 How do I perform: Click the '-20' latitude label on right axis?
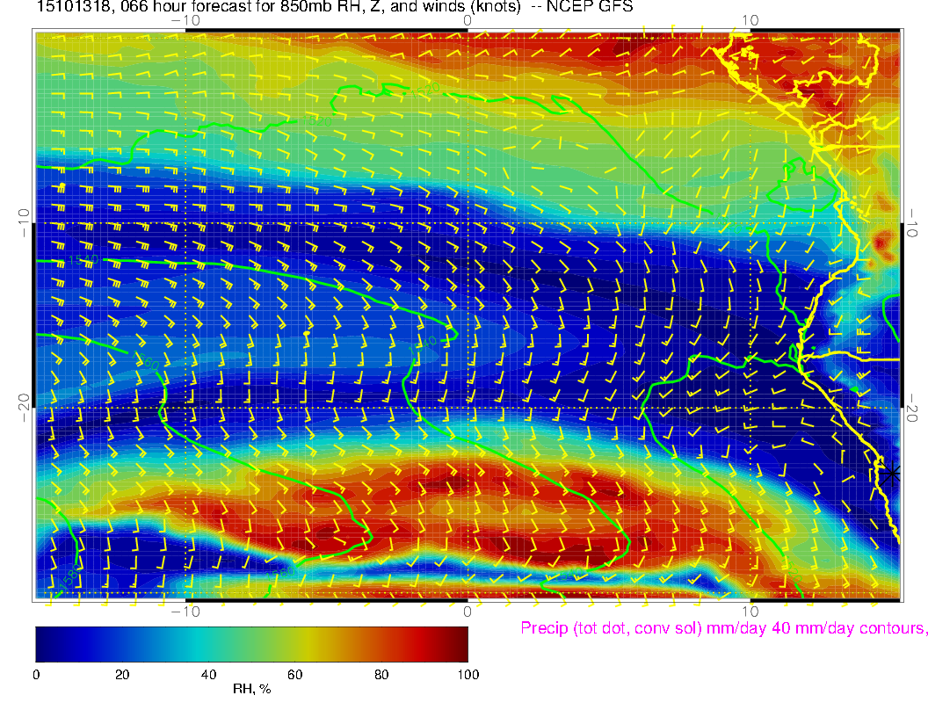911,408
